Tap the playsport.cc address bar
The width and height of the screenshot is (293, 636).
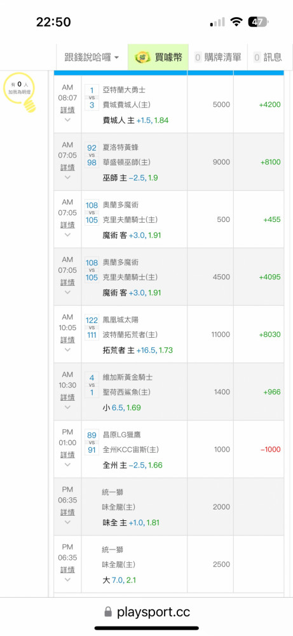[x=147, y=612]
